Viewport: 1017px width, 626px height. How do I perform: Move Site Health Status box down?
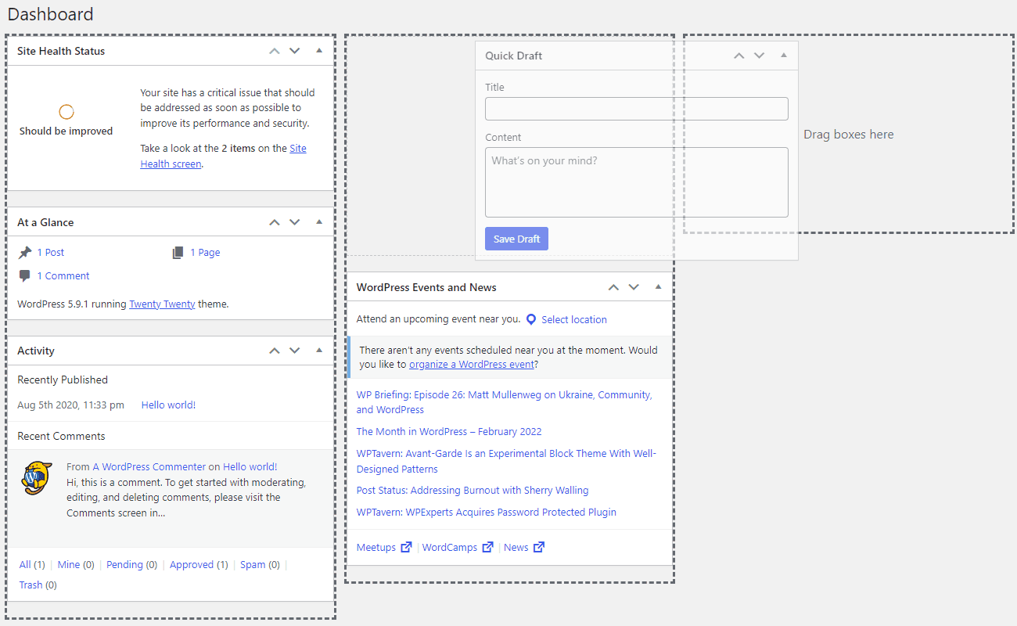coord(294,51)
